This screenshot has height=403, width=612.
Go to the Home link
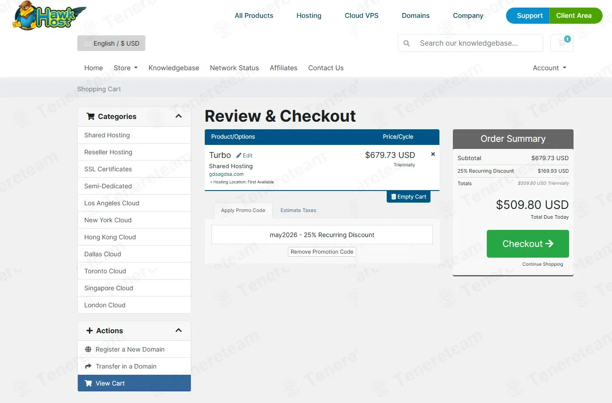point(93,68)
